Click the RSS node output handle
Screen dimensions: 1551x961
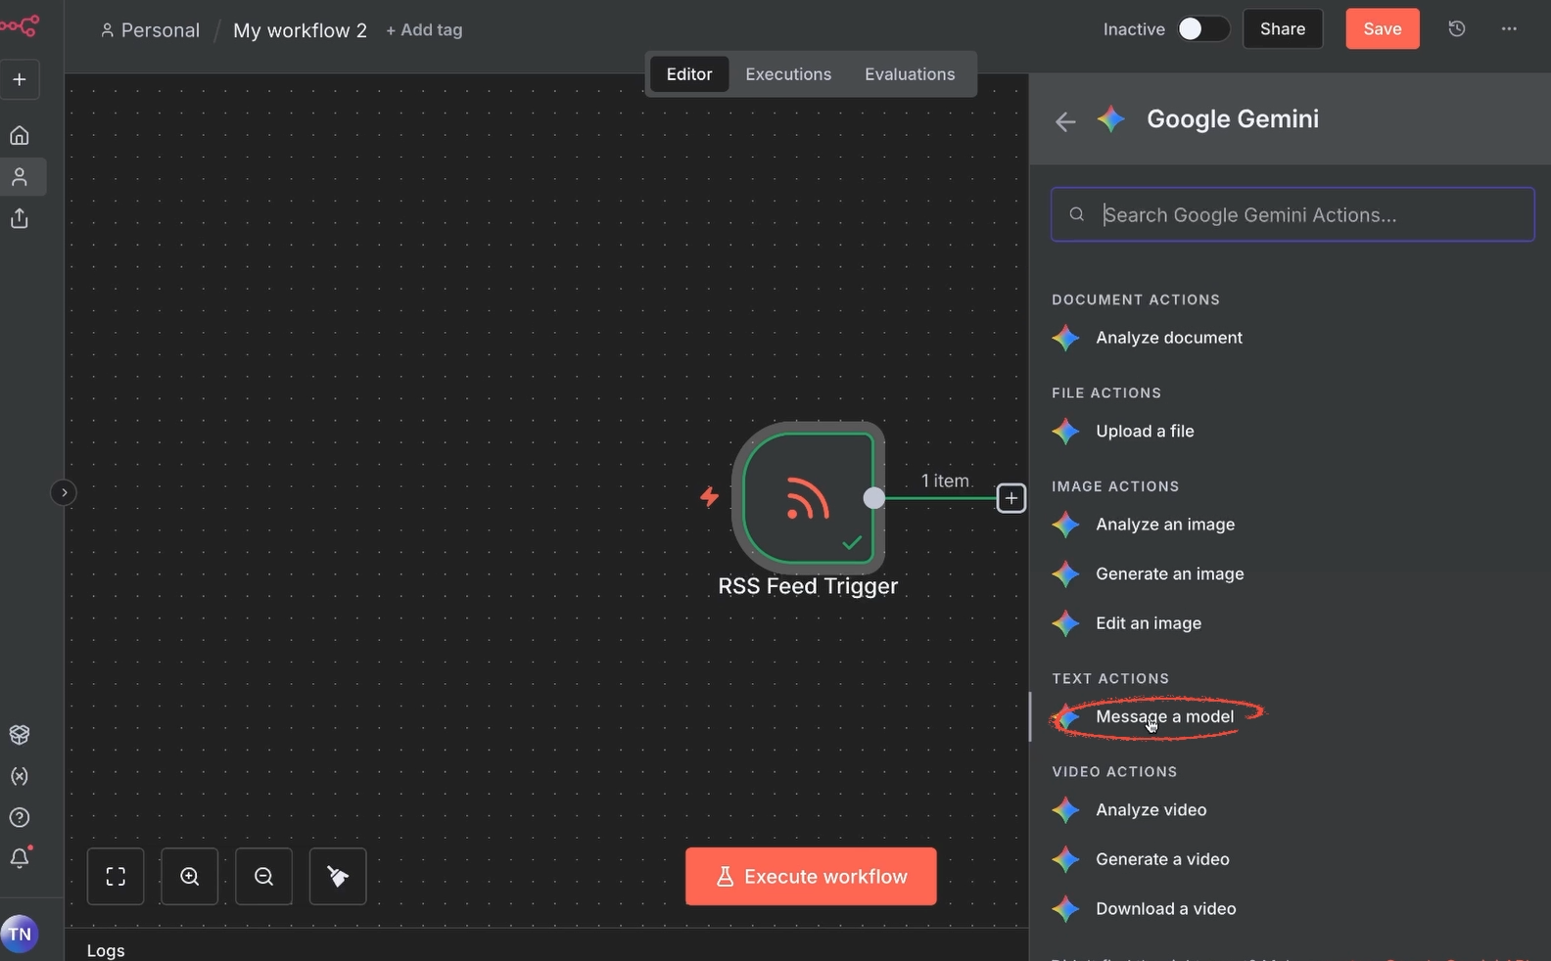(x=873, y=498)
